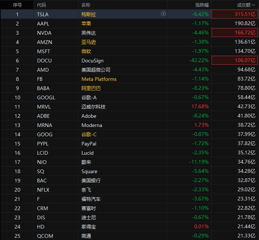259x240 pixels.
Task: Click the 21.33亿 turnover value
Action: tap(246, 236)
